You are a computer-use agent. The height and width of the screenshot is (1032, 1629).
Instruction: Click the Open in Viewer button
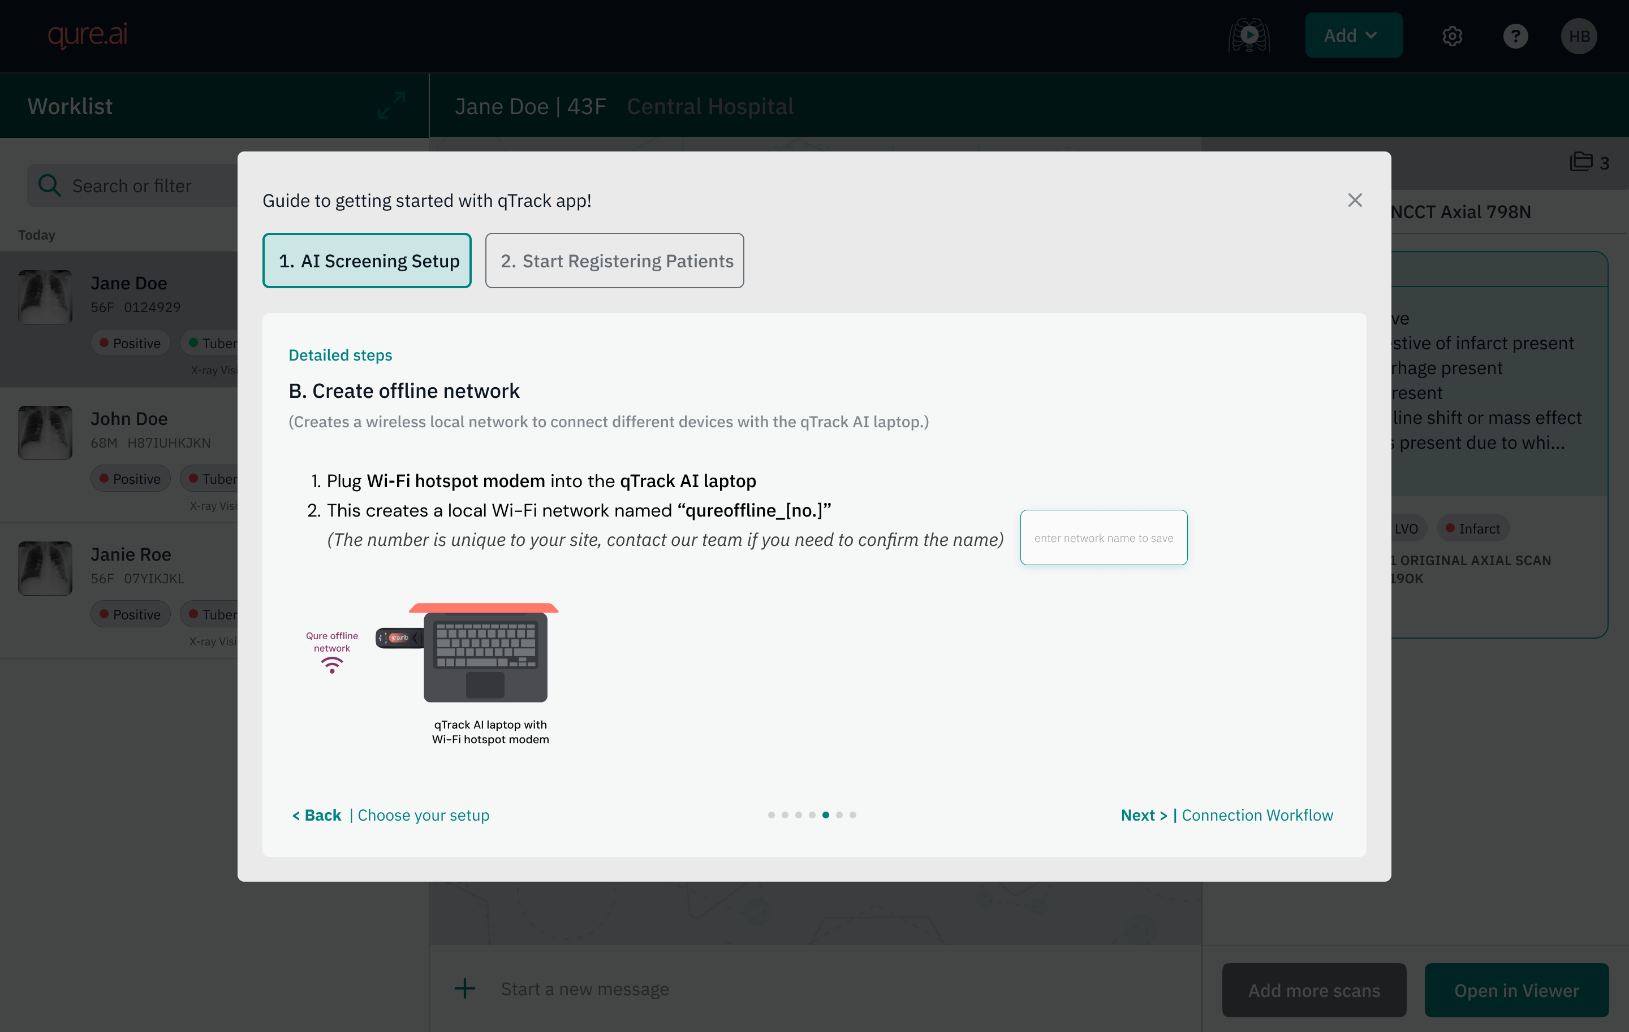(x=1516, y=990)
